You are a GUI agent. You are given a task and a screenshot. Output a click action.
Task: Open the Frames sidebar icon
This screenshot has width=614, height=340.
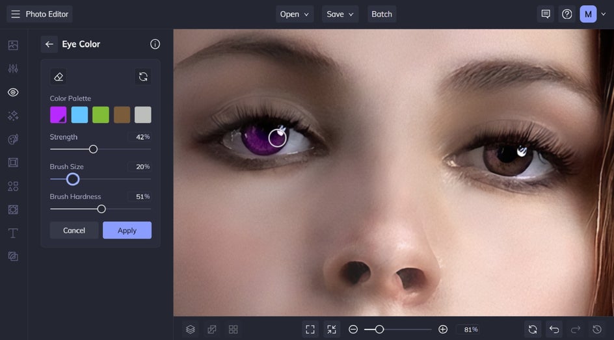pos(13,163)
